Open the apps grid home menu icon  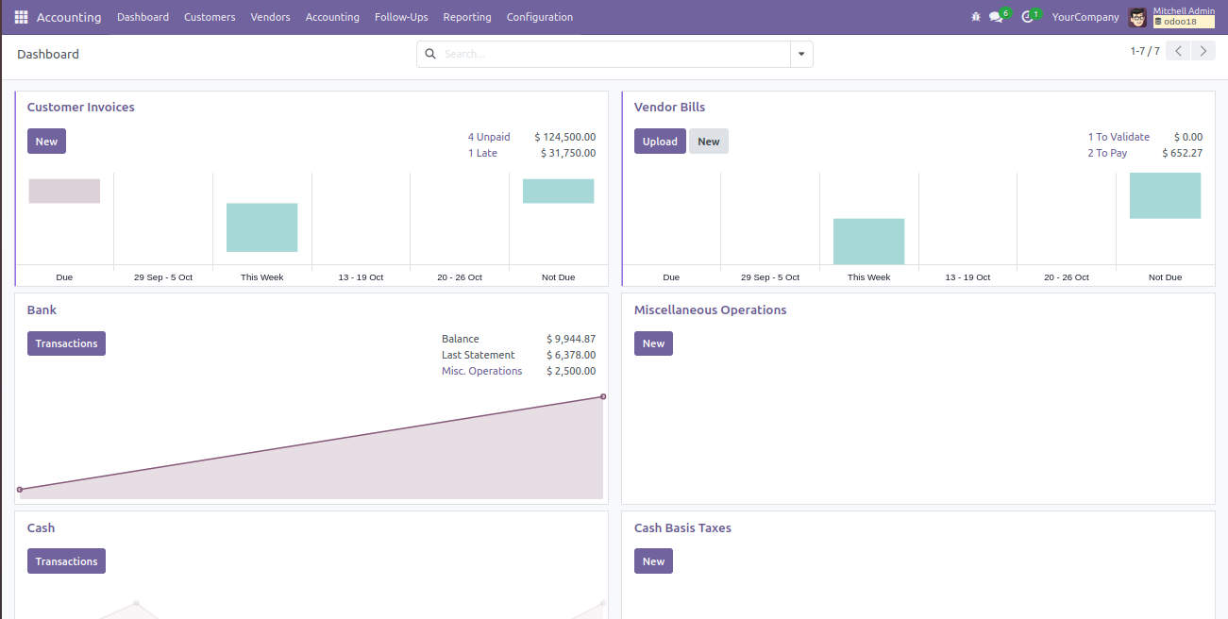click(x=21, y=17)
